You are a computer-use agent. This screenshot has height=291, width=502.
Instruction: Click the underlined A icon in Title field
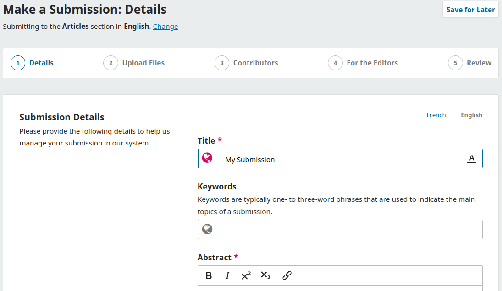pos(471,158)
